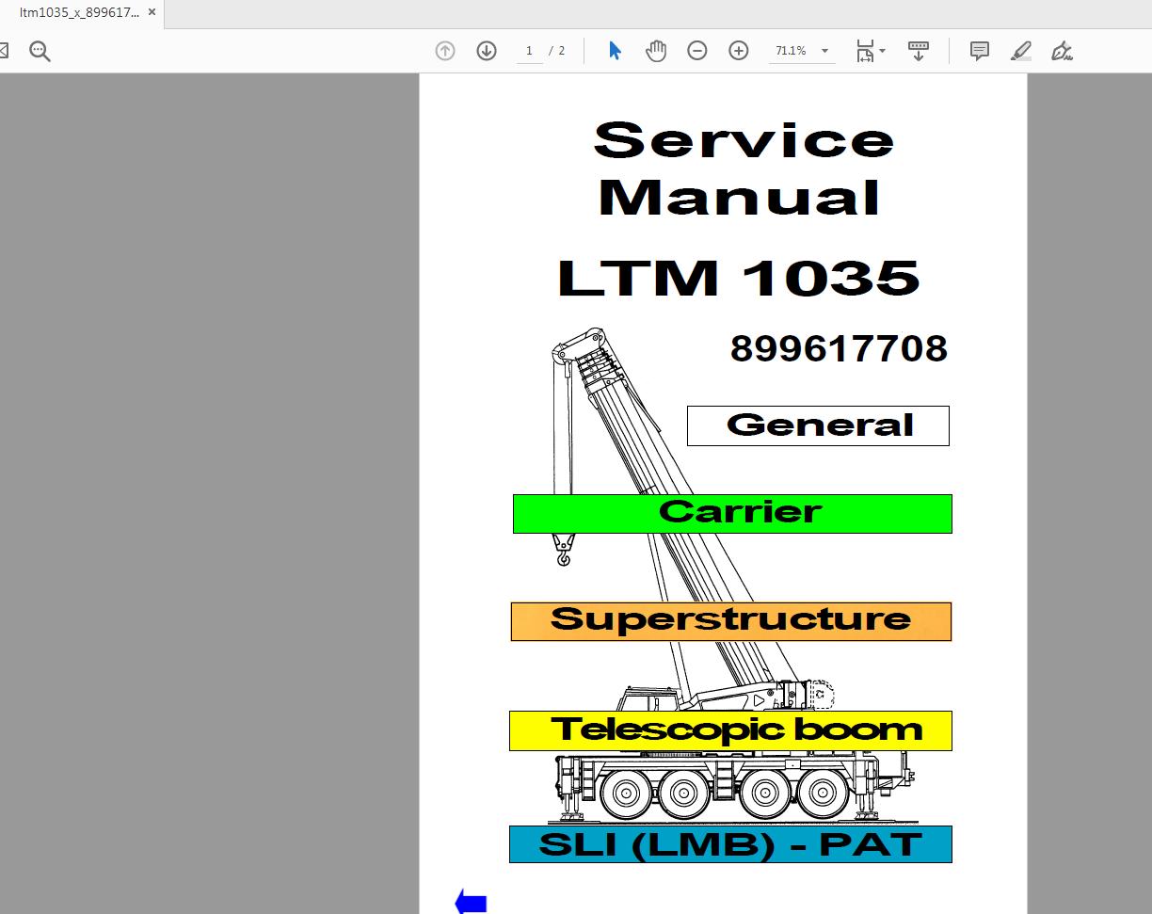The width and height of the screenshot is (1152, 914).
Task: Open the SLI (LMB) - PAT section
Action: pos(730,844)
